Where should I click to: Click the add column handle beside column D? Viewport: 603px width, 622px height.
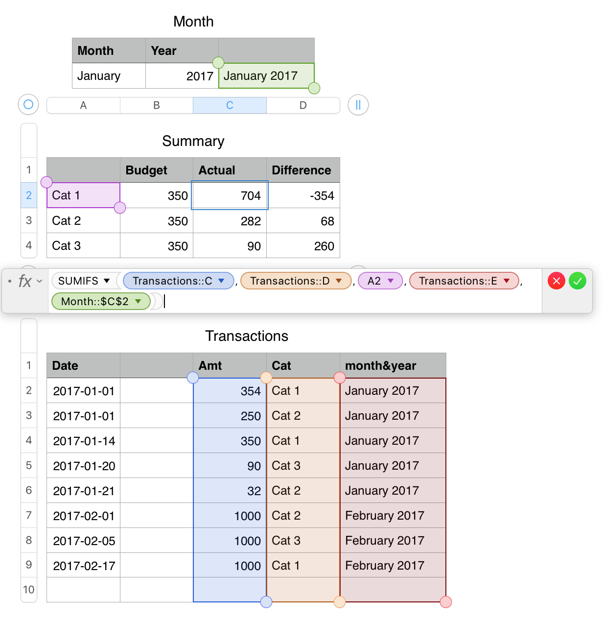pos(358,105)
